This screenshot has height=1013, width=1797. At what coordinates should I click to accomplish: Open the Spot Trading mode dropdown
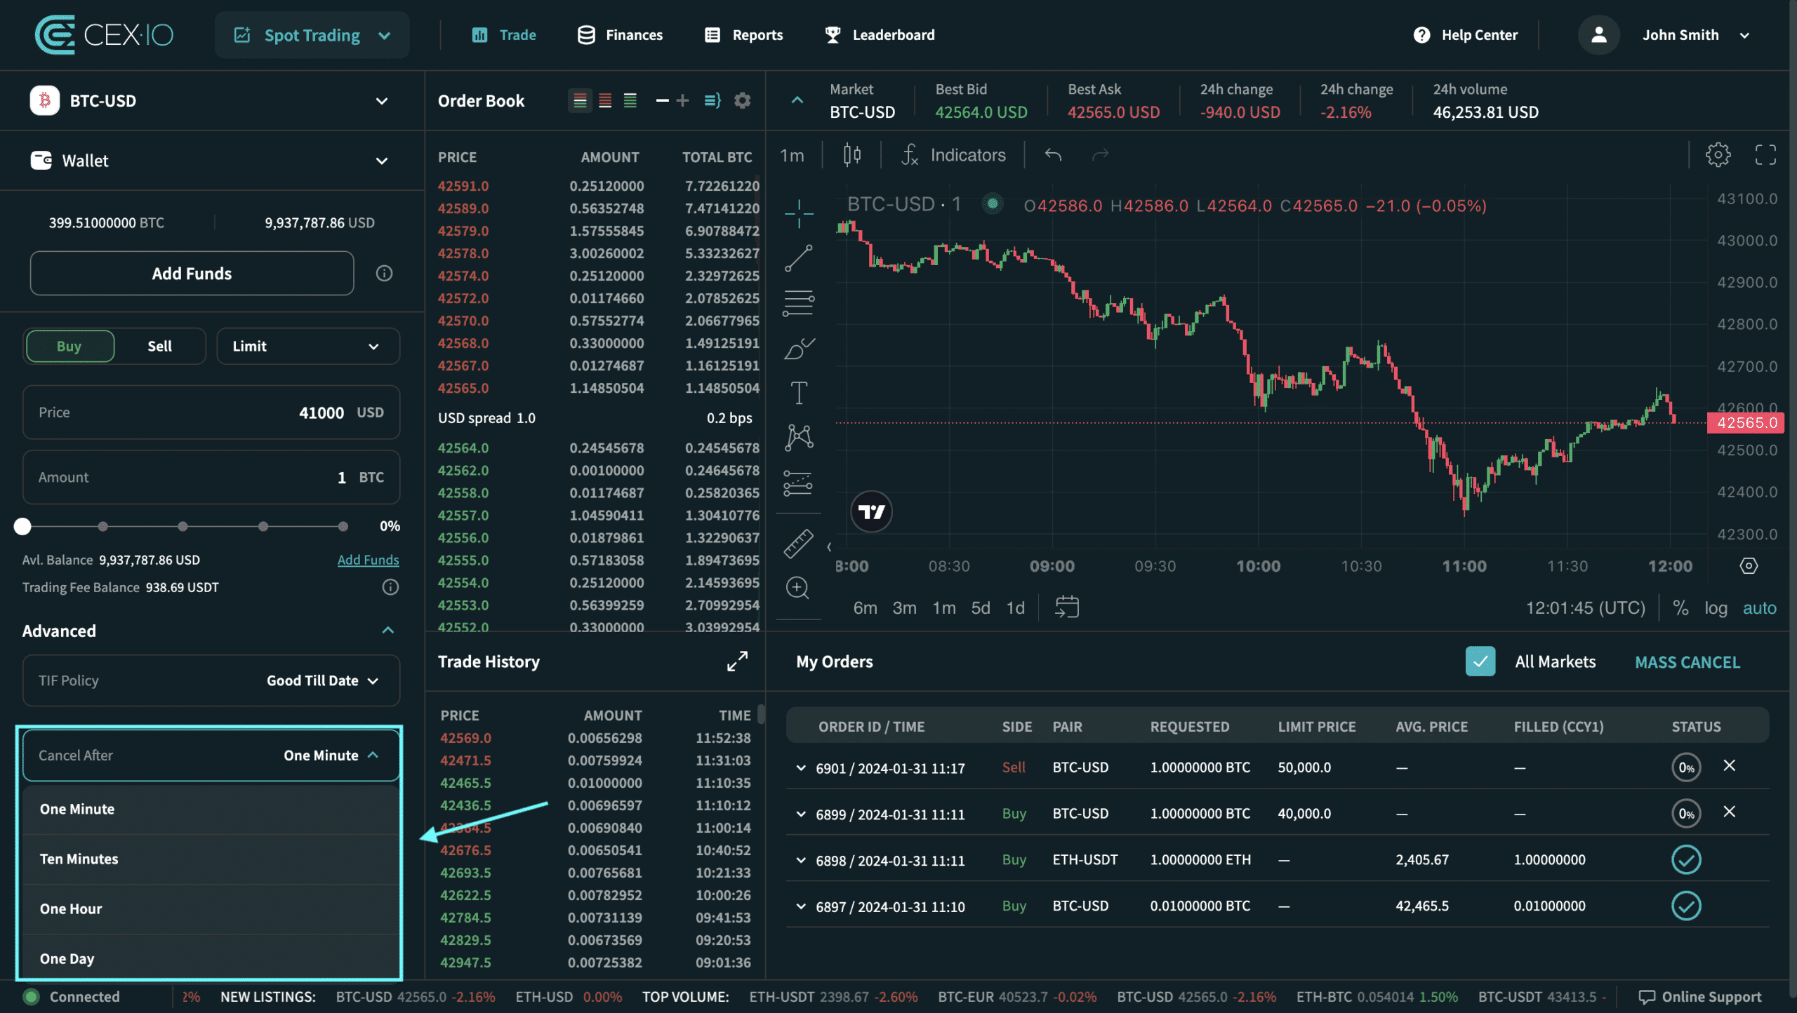(x=312, y=34)
